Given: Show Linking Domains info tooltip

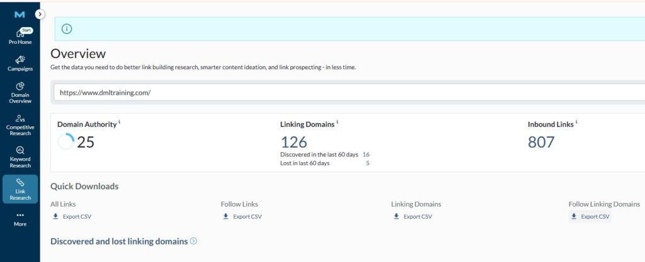Looking at the screenshot, I should click(338, 123).
